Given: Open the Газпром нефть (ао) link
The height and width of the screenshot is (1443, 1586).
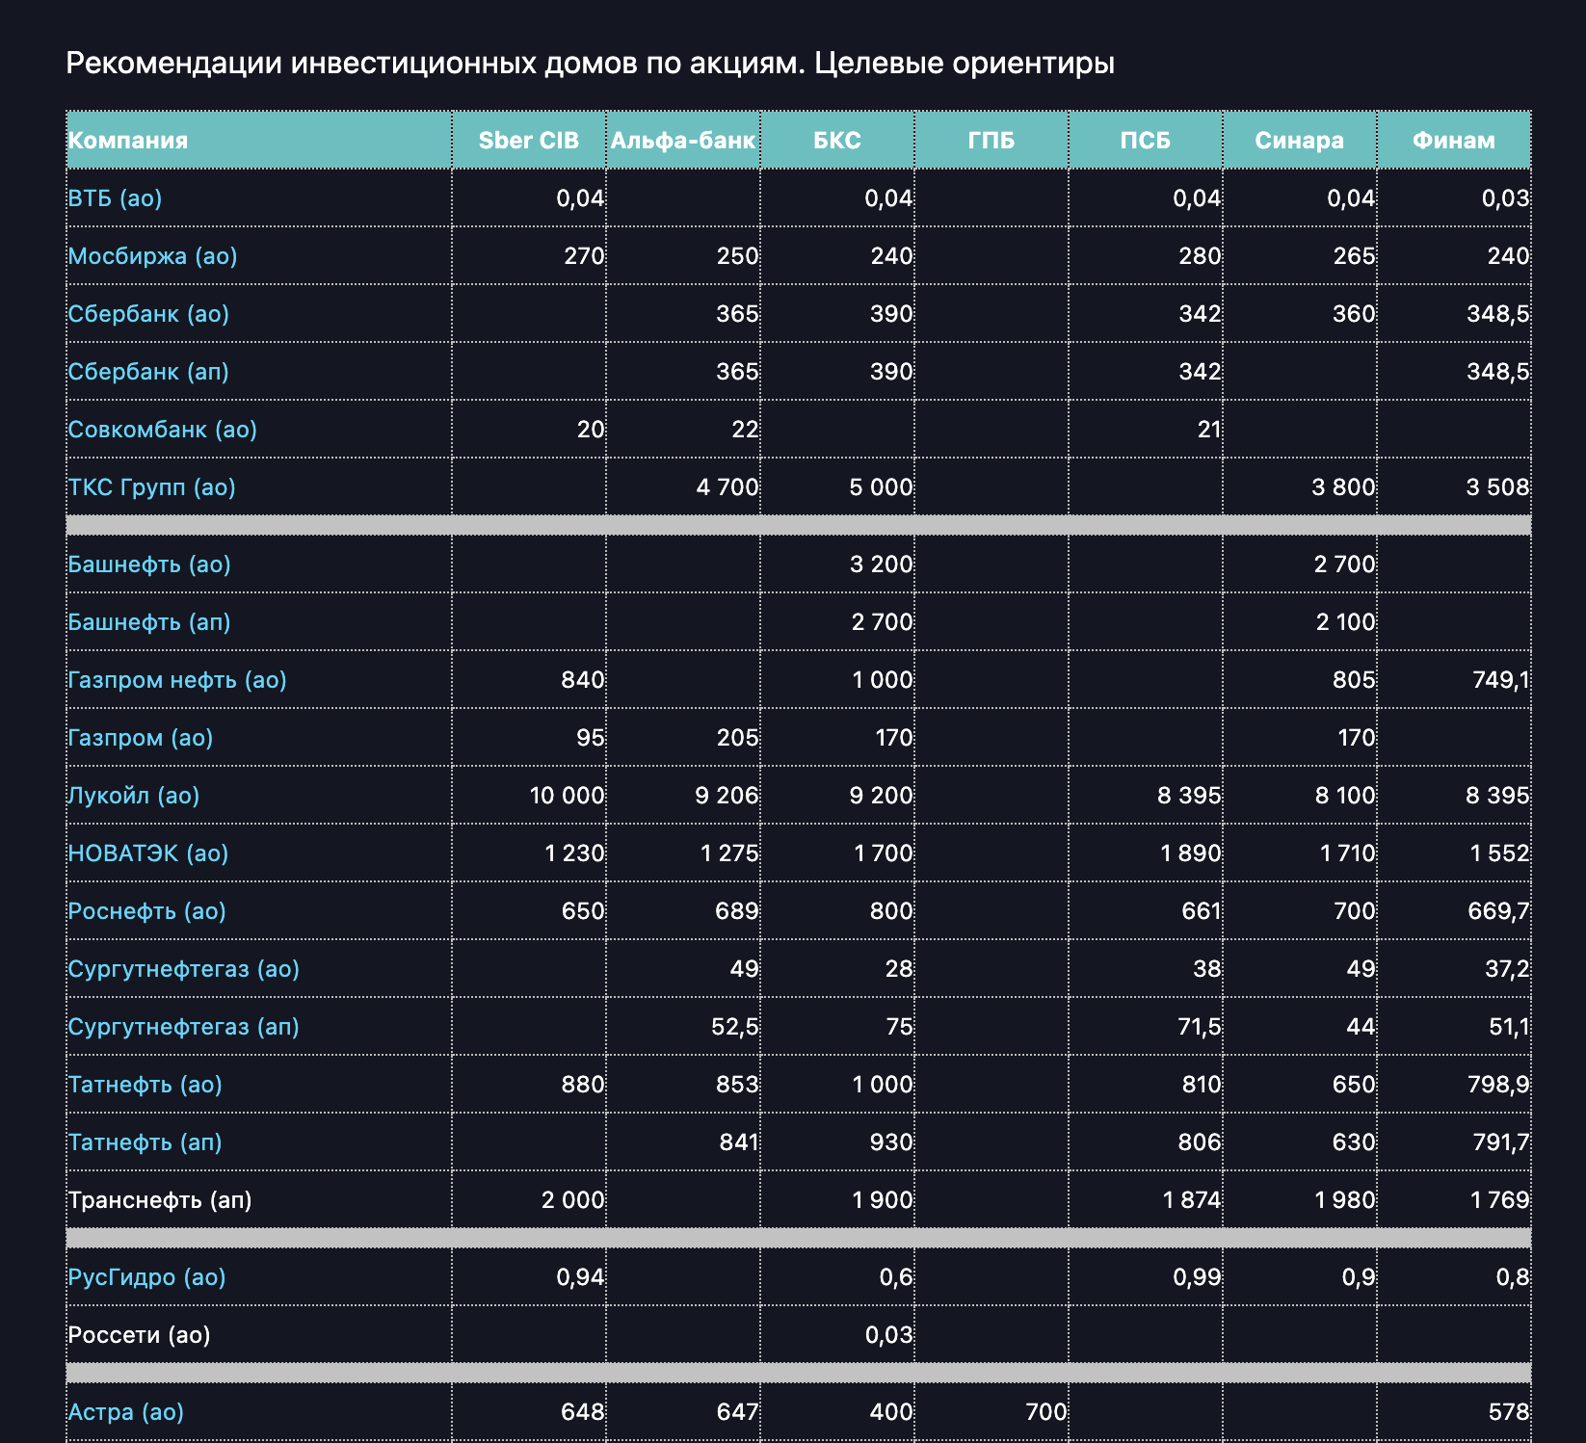Looking at the screenshot, I should 177,680.
